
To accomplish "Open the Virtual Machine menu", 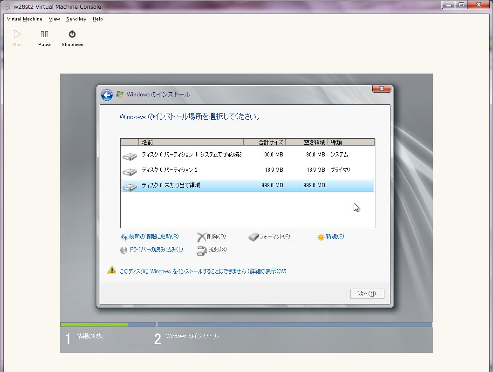I will 25,19.
